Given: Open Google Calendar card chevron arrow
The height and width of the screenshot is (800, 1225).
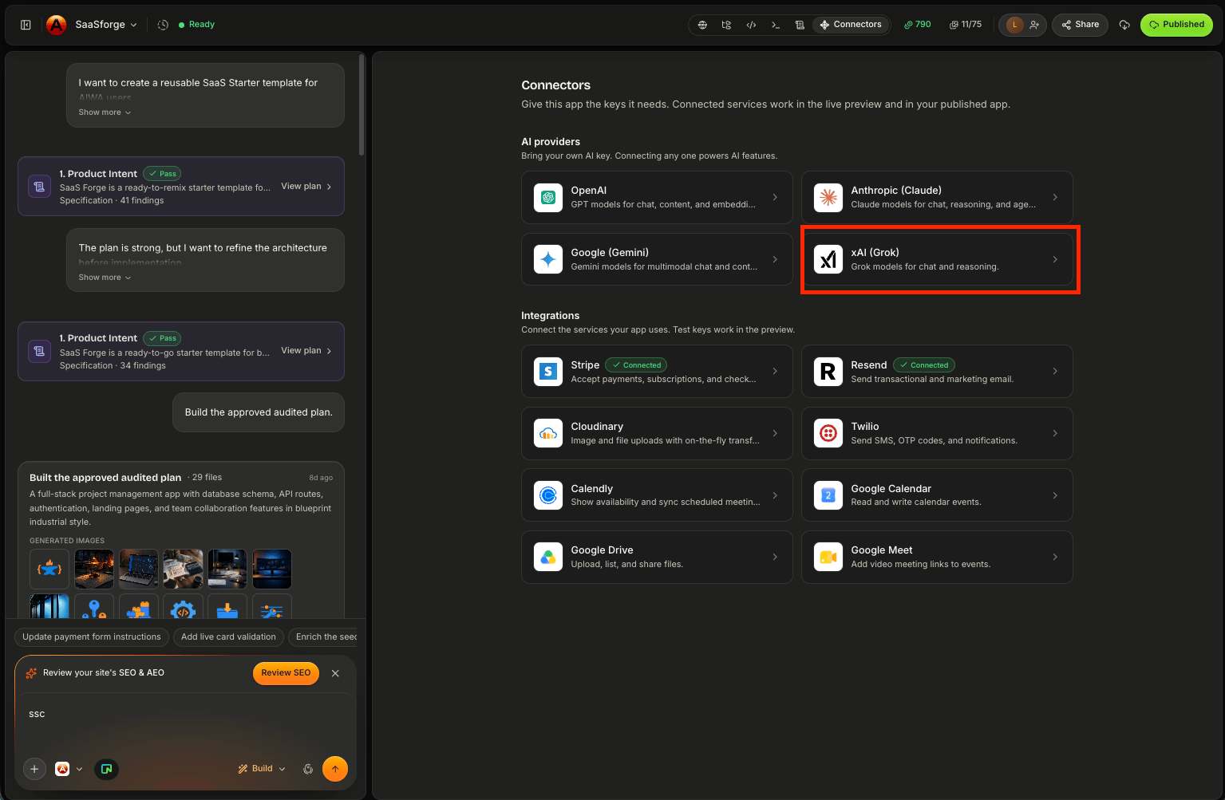Looking at the screenshot, I should (x=1055, y=495).
